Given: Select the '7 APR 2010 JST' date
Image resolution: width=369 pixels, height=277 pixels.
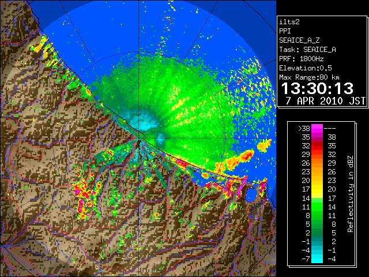Looking at the screenshot, I should pyautogui.click(x=325, y=101).
